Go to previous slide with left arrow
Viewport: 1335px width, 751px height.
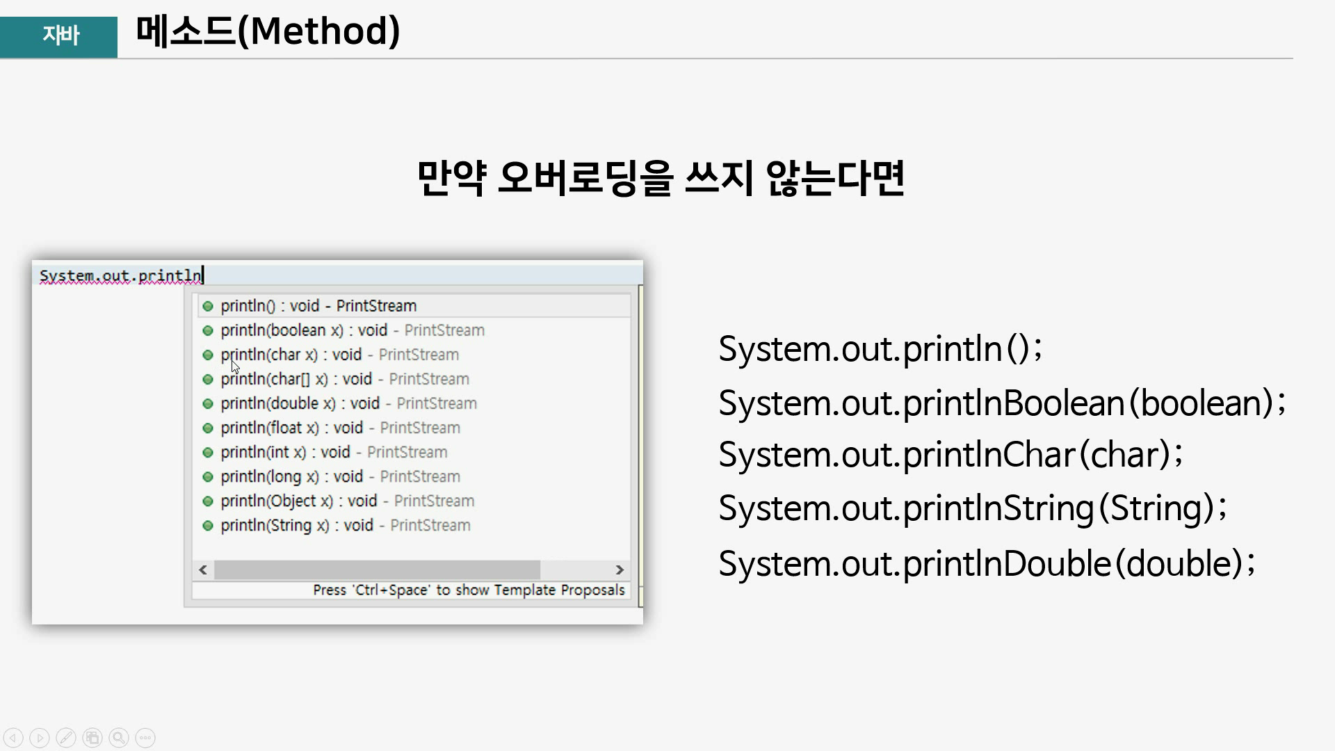click(13, 738)
